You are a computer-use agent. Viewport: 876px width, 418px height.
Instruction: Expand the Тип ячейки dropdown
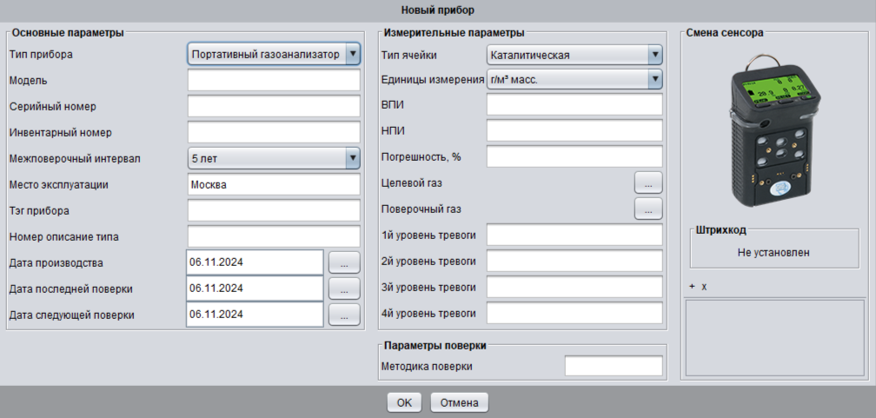655,56
